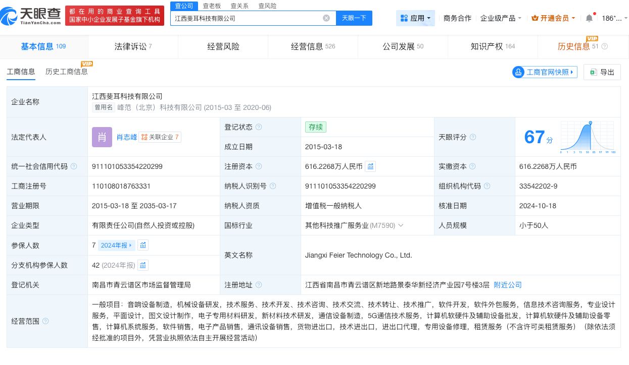Click the grid icon on the 应用 button

(404, 18)
